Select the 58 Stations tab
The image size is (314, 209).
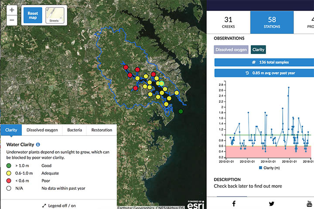[272, 23]
